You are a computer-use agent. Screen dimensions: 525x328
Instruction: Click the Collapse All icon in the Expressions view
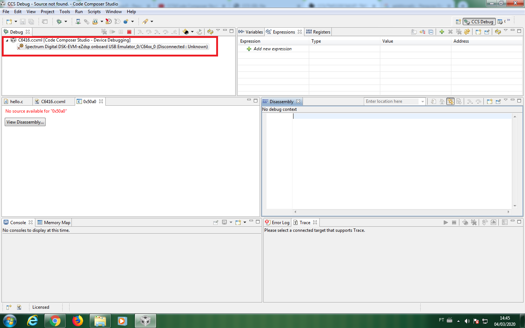431,32
